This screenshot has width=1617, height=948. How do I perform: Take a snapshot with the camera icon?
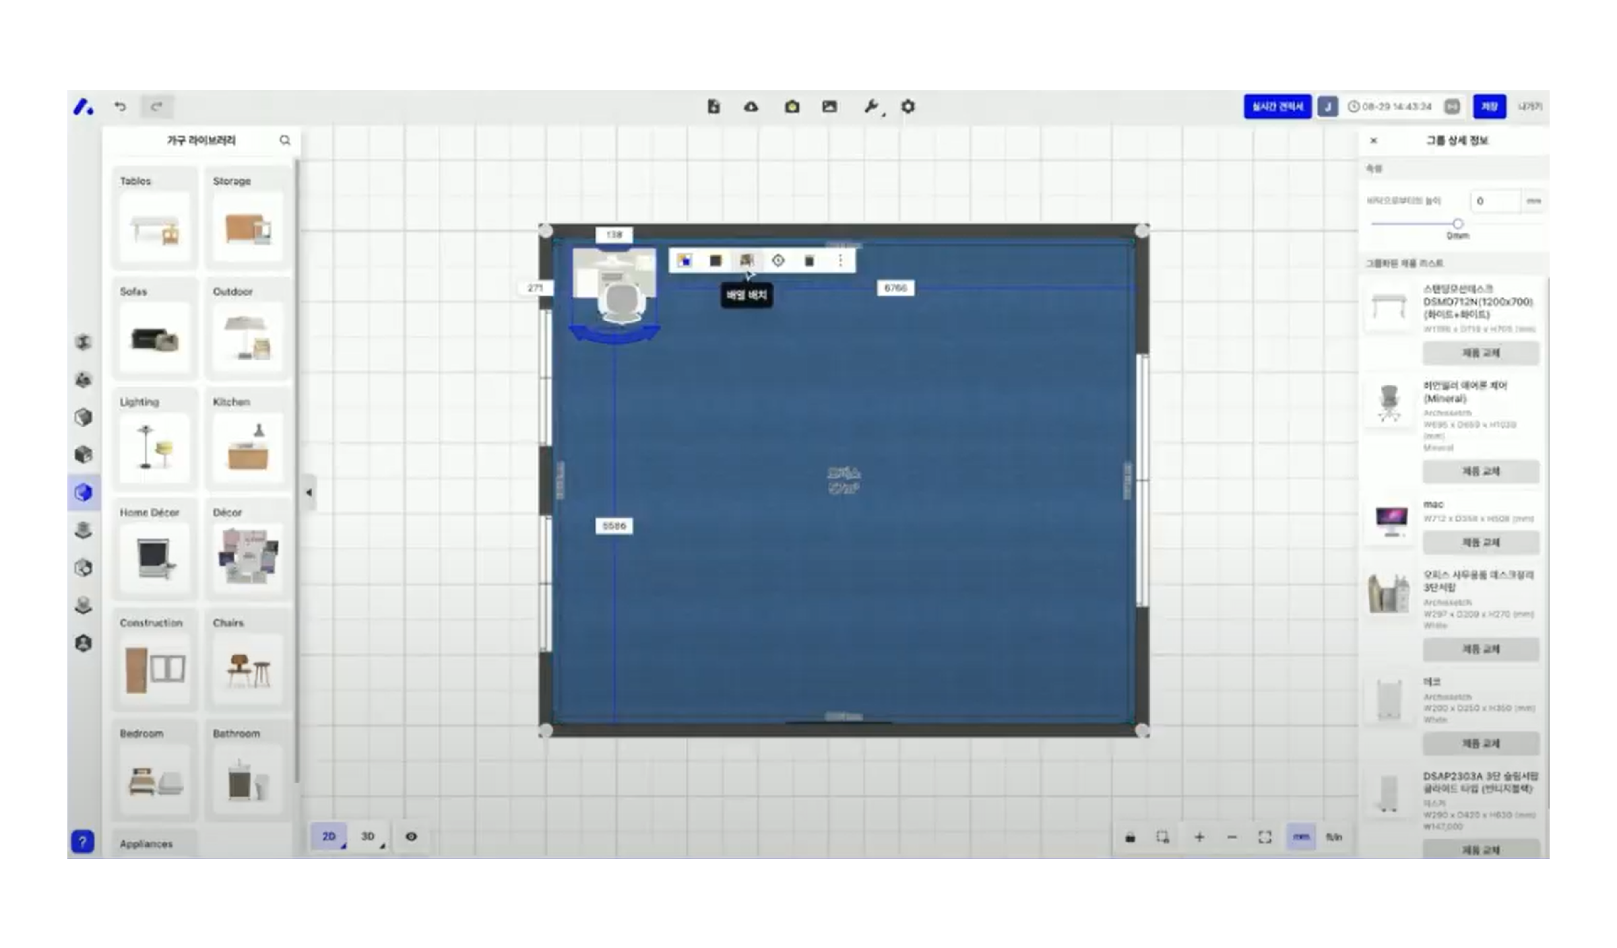pyautogui.click(x=792, y=106)
